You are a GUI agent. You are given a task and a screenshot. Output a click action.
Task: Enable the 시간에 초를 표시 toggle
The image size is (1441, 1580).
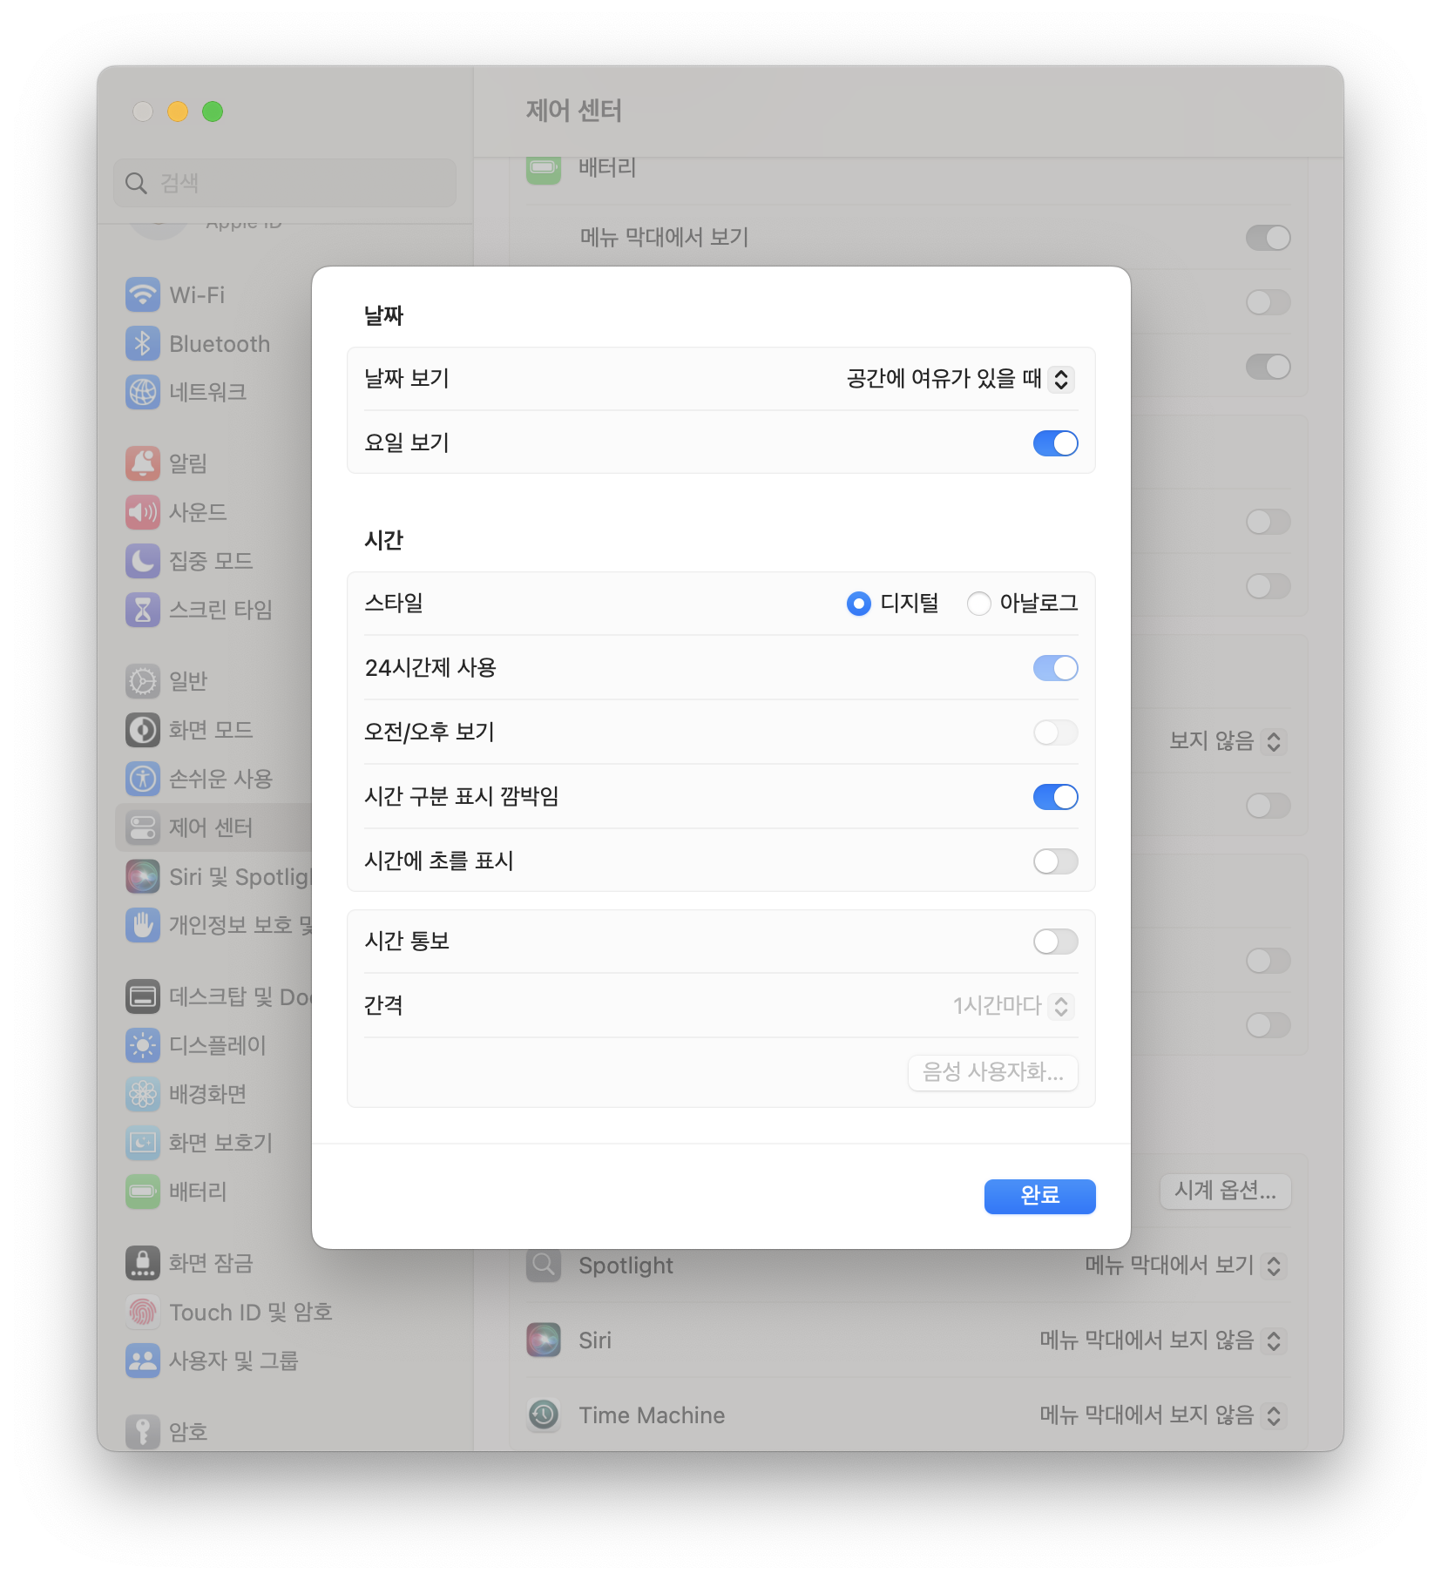tap(1055, 861)
